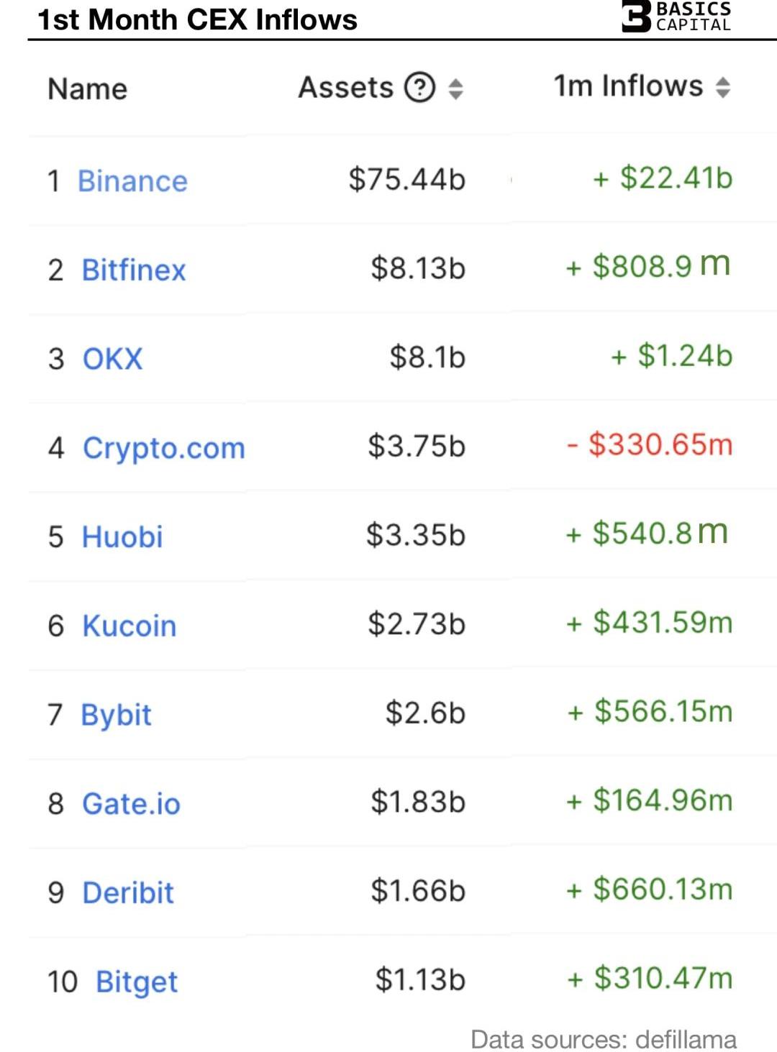
Task: Click the 1m Inflows header text
Action: (x=628, y=86)
